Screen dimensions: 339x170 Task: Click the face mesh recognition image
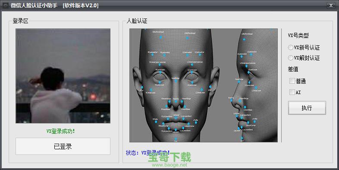pos(204,85)
